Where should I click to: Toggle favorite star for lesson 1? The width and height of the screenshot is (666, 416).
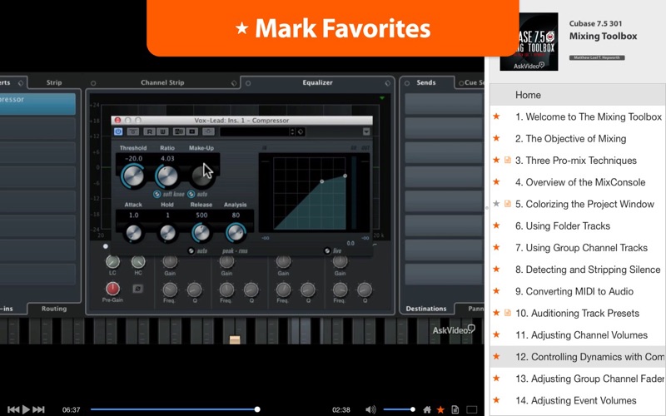coord(496,116)
